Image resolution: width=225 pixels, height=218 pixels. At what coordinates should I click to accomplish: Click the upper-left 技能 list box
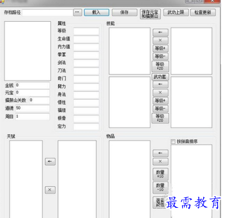click(130, 51)
